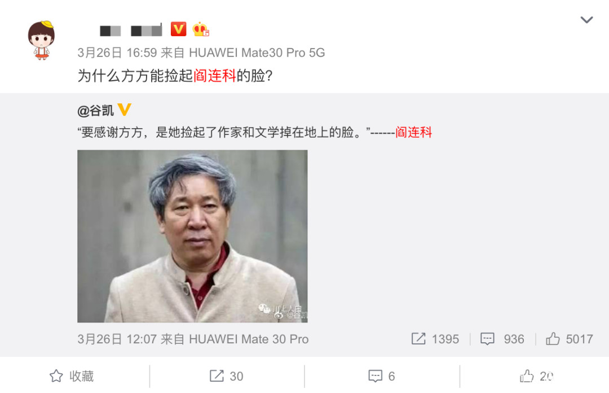Click the repost icon showing 1395

[x=418, y=339]
